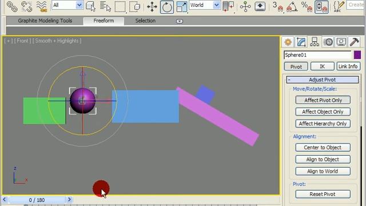Select the large light-blue box in viewport
Image resolution: width=366 pixels, height=206 pixels.
(146, 107)
